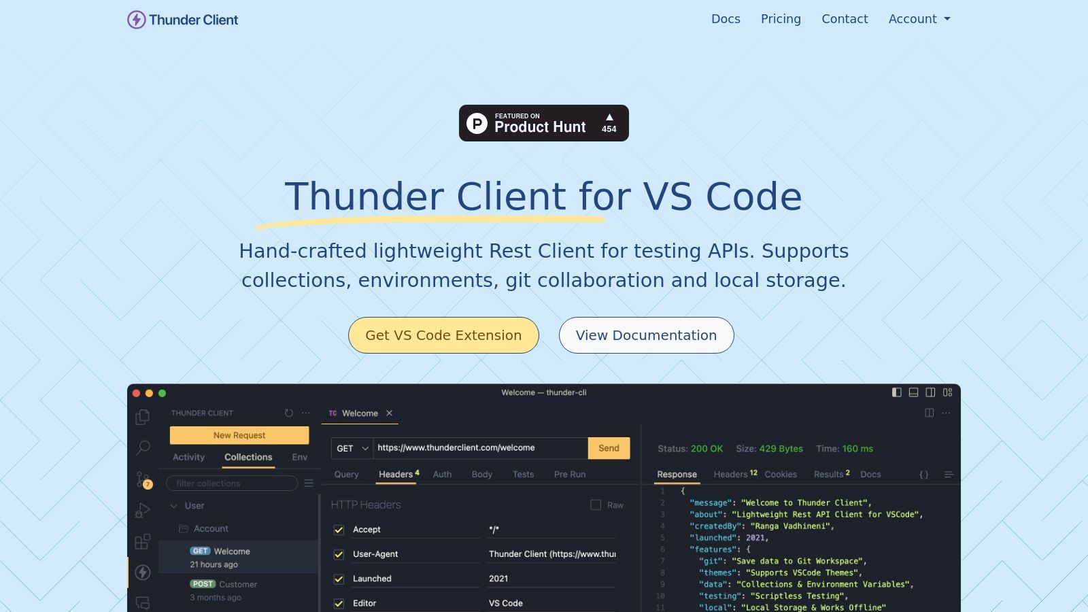The image size is (1088, 612).
Task: Uncheck the Accept header checkbox
Action: [338, 529]
